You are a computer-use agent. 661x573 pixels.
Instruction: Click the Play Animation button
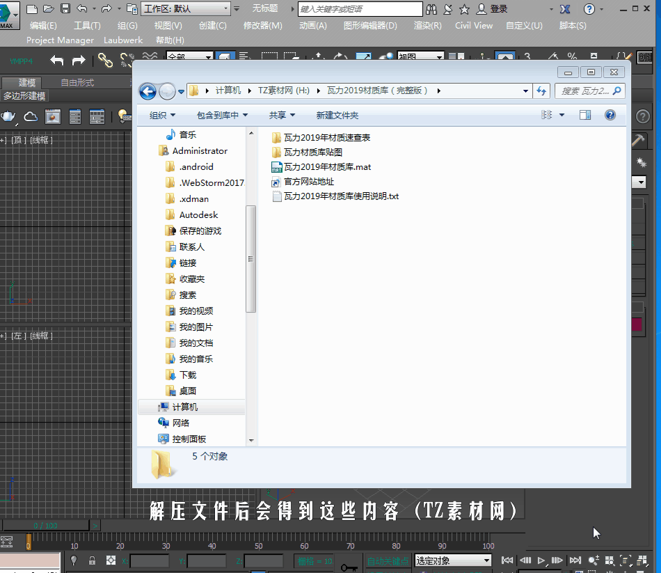pyautogui.click(x=541, y=560)
